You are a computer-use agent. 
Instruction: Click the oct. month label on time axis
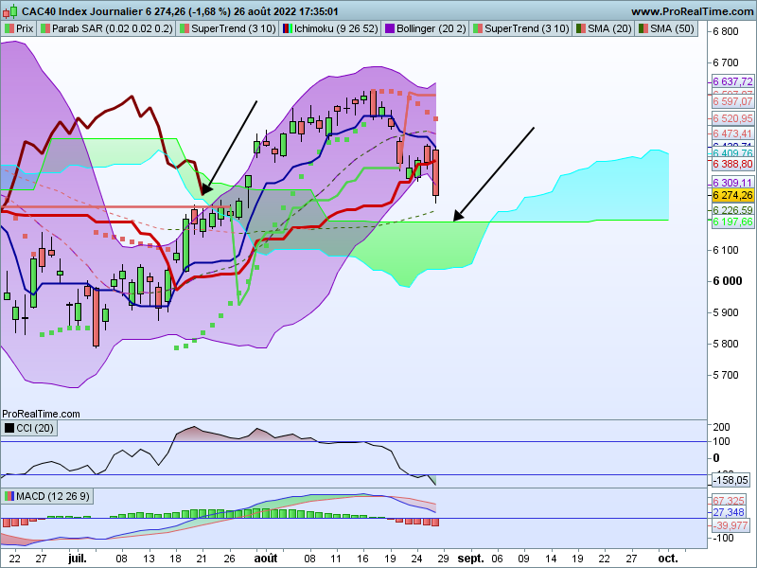pyautogui.click(x=668, y=559)
